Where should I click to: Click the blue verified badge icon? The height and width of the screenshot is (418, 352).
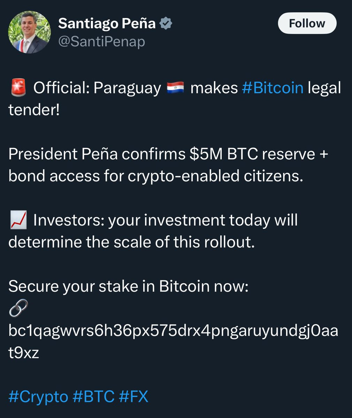pos(166,24)
